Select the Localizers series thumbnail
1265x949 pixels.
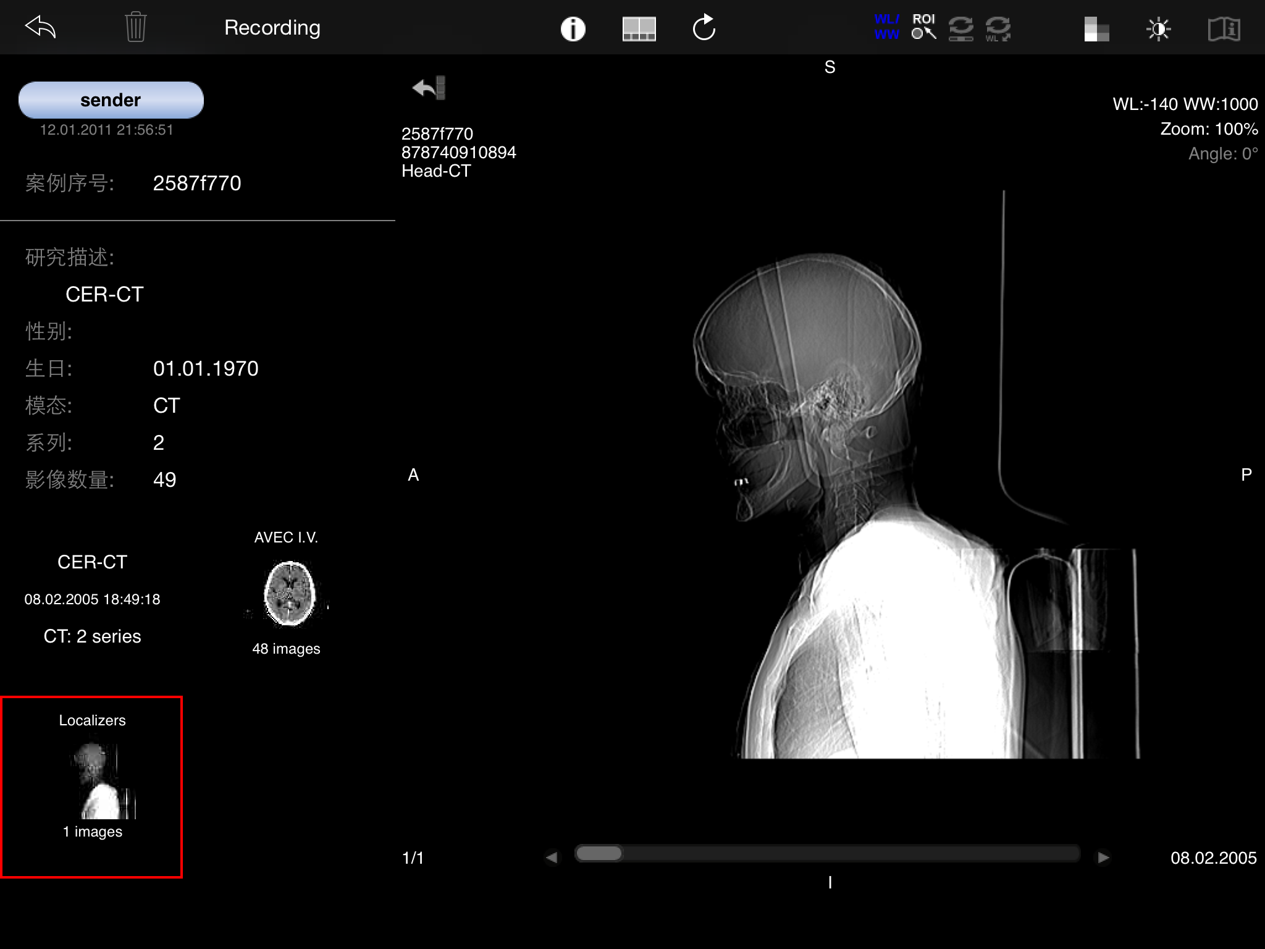tap(92, 787)
